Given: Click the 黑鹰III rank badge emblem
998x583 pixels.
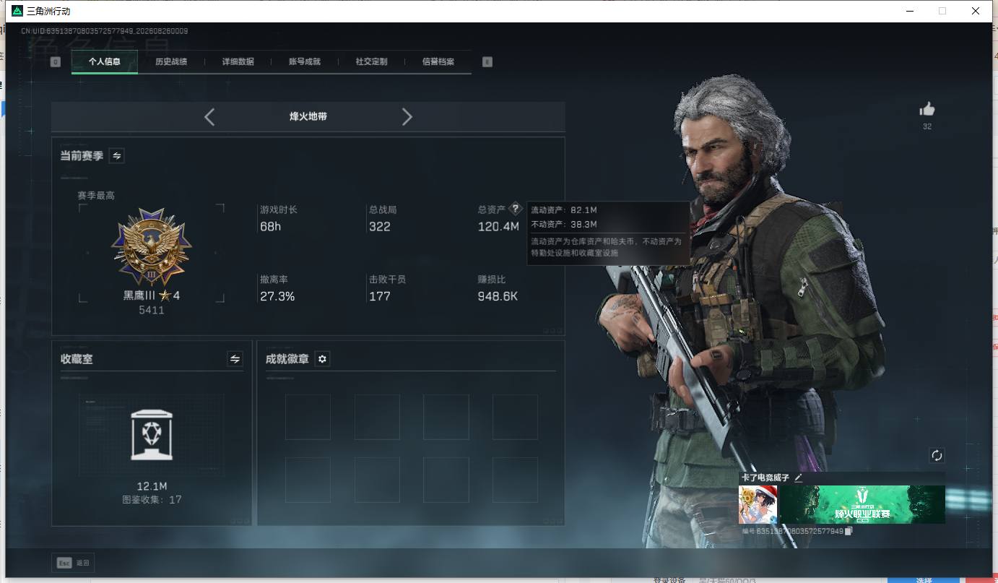Looking at the screenshot, I should point(152,248).
